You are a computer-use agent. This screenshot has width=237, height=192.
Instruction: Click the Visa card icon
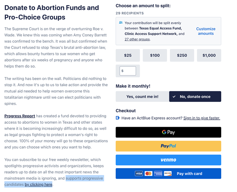(x=139, y=173)
